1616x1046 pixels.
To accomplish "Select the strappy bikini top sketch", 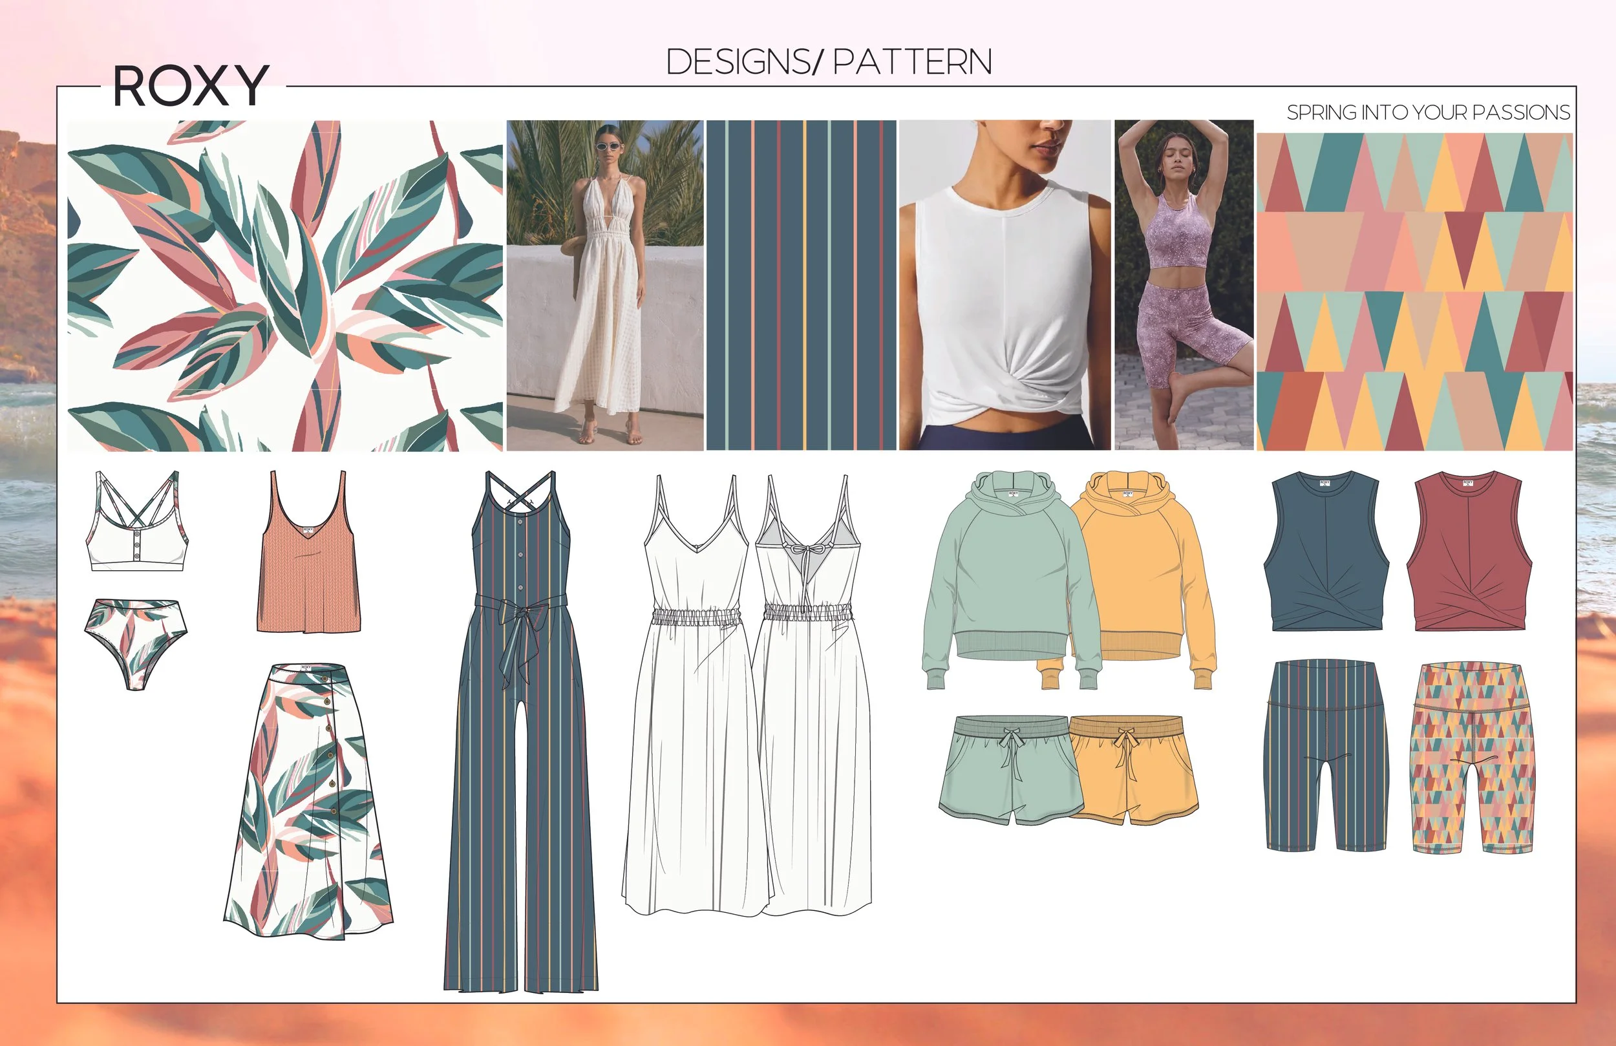I will coord(137,520).
